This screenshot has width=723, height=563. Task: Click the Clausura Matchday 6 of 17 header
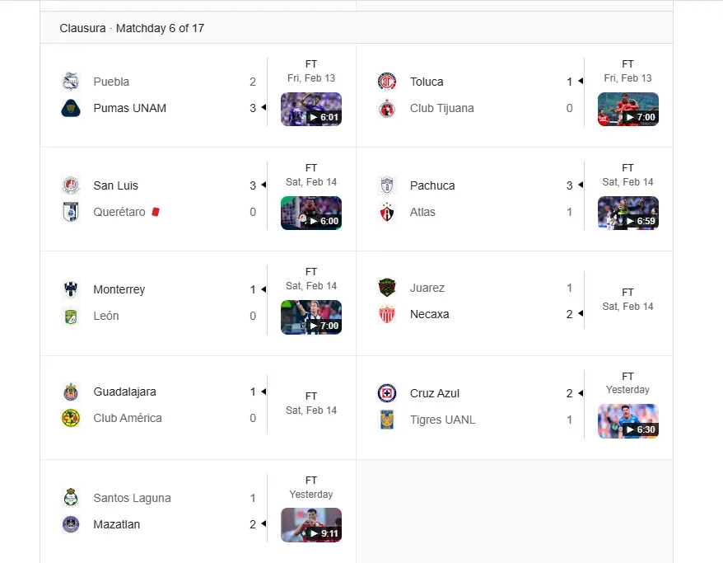132,28
